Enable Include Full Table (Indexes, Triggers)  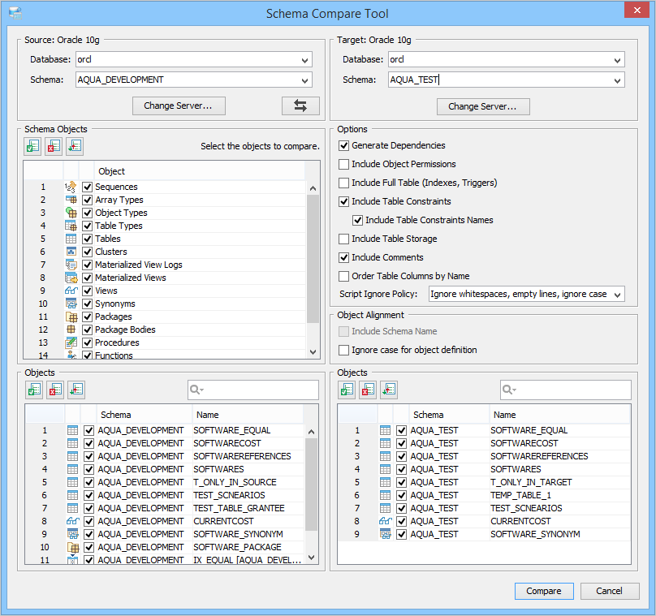(x=344, y=183)
